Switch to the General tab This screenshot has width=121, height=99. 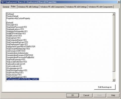pyautogui.click(x=6, y=7)
